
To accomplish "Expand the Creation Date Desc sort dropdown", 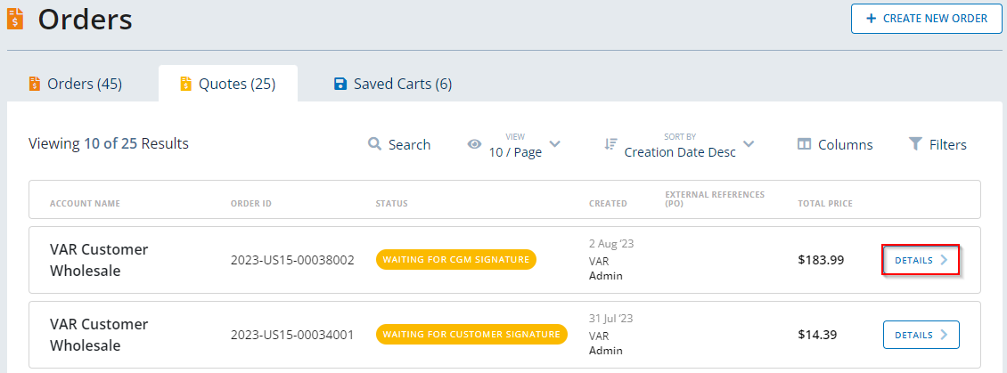I will pyautogui.click(x=749, y=144).
